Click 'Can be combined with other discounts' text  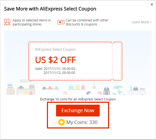87,22
